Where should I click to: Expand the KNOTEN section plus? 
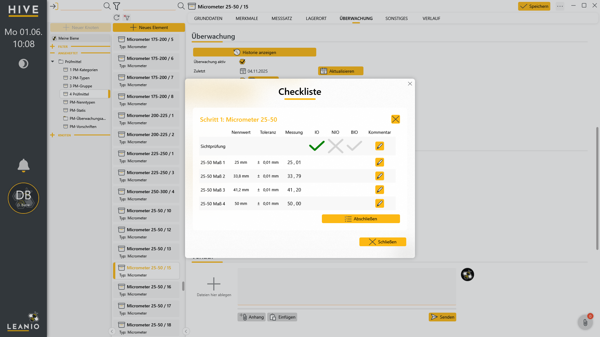[x=52, y=135]
